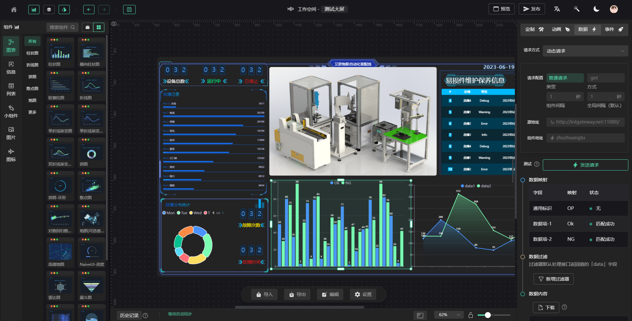Toggle the chart components panel icon
The height and width of the screenshot is (321, 632).
pos(34,10)
